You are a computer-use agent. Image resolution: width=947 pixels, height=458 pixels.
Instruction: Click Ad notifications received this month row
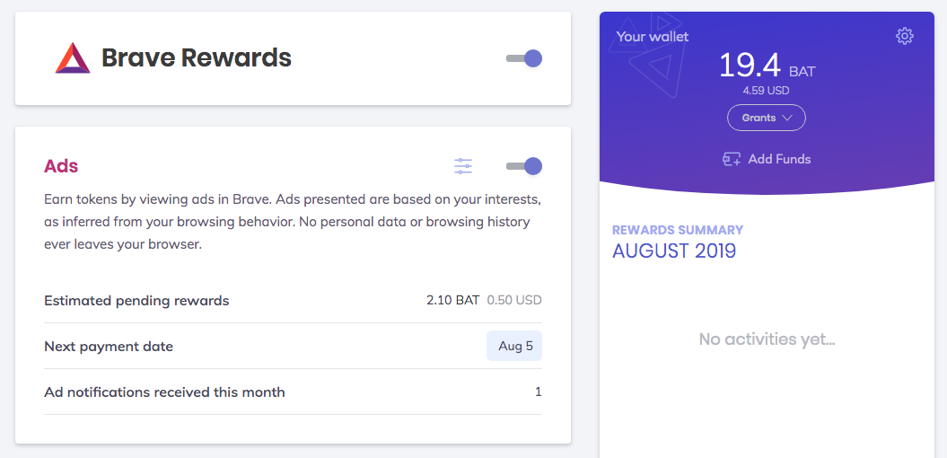point(293,392)
